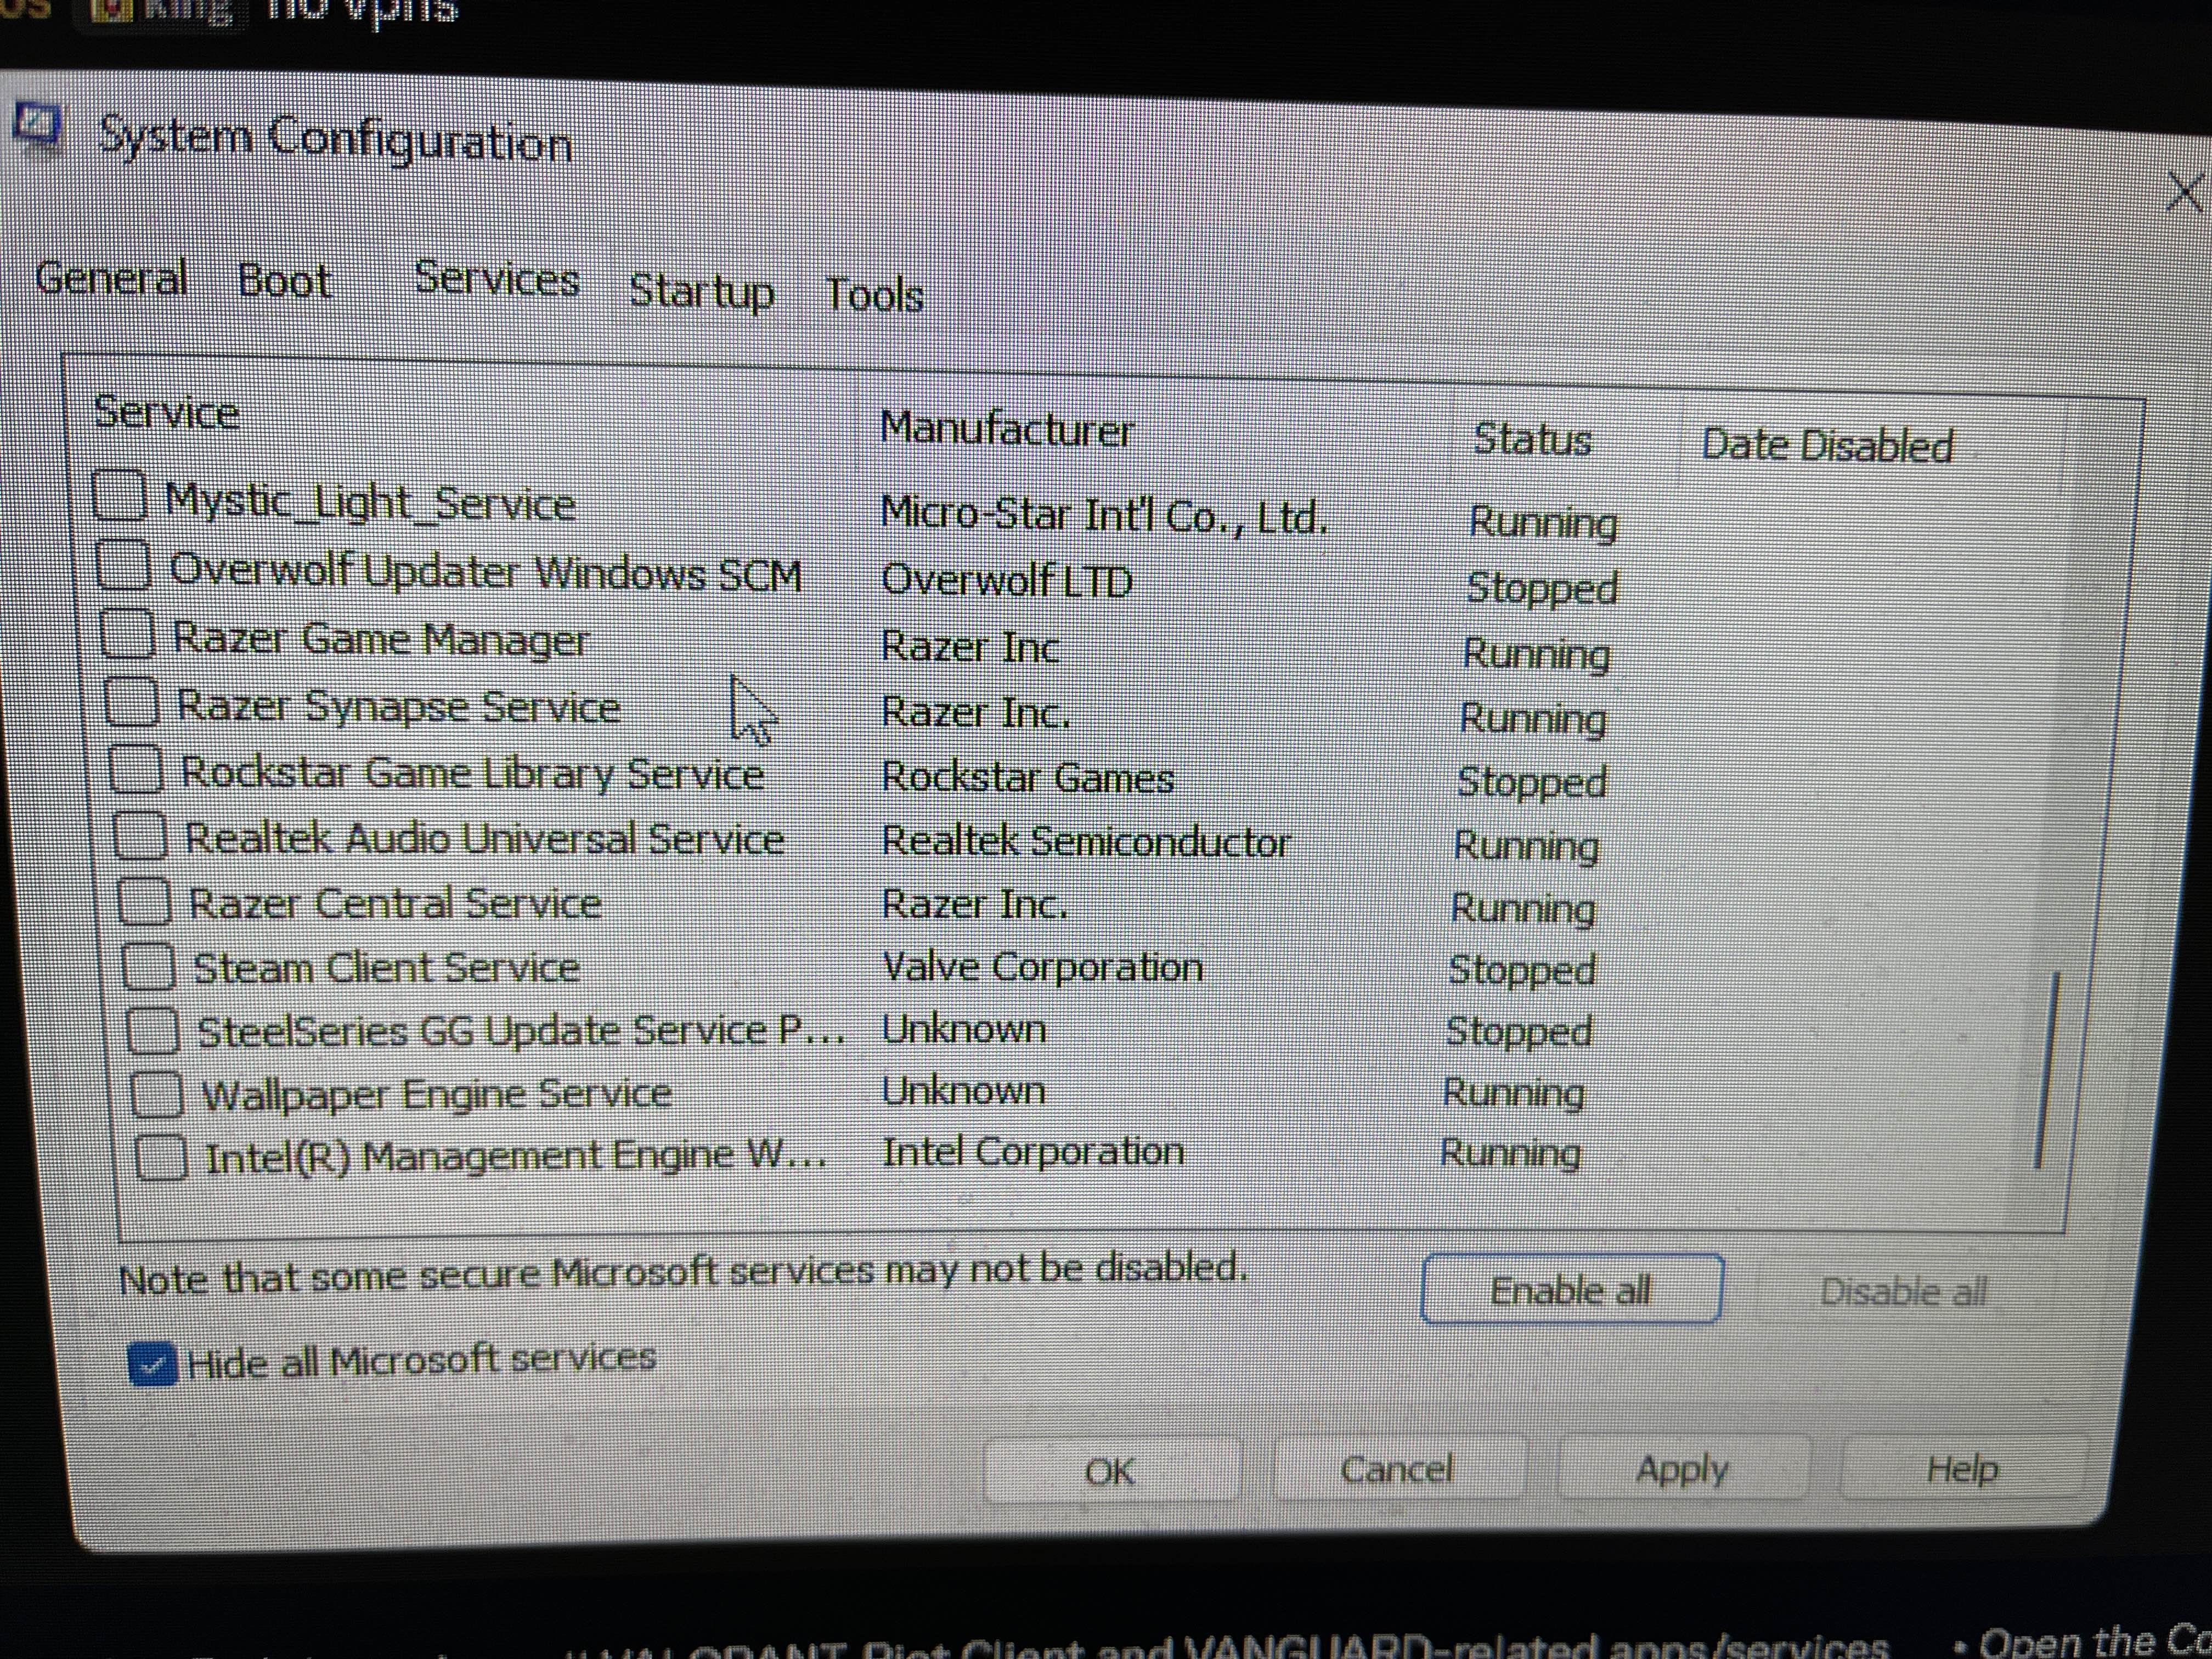Switch to the General tab
Image resolution: width=2212 pixels, height=1659 pixels.
pyautogui.click(x=111, y=277)
